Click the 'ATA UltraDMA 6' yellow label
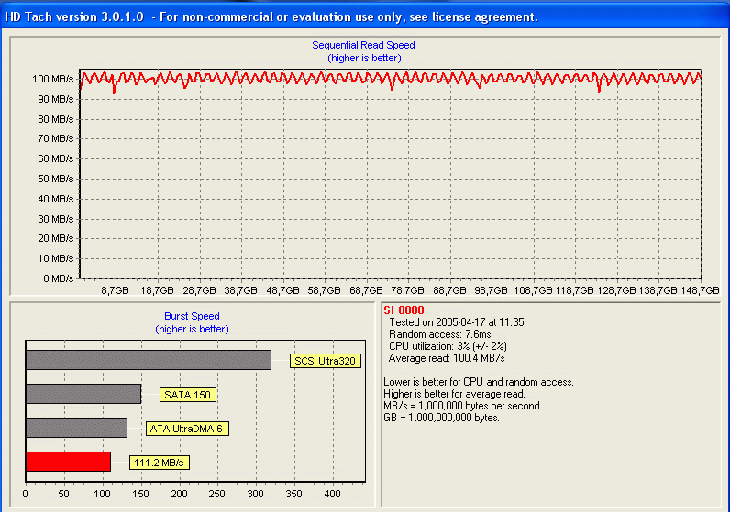This screenshot has width=730, height=512. pyautogui.click(x=187, y=429)
